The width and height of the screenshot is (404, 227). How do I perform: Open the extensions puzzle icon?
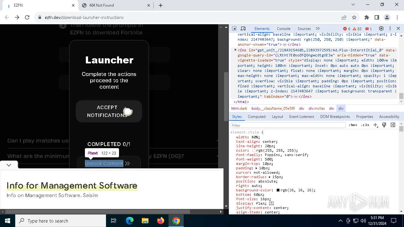(x=367, y=17)
